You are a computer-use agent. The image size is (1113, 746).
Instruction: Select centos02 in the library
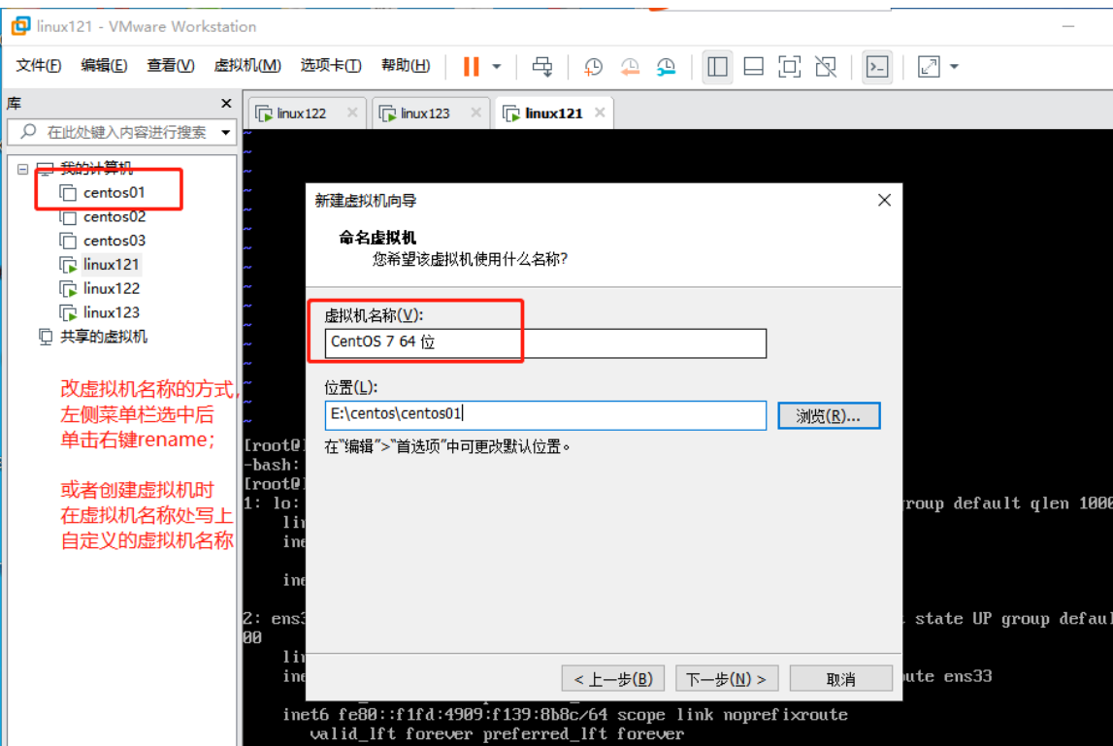tap(114, 216)
